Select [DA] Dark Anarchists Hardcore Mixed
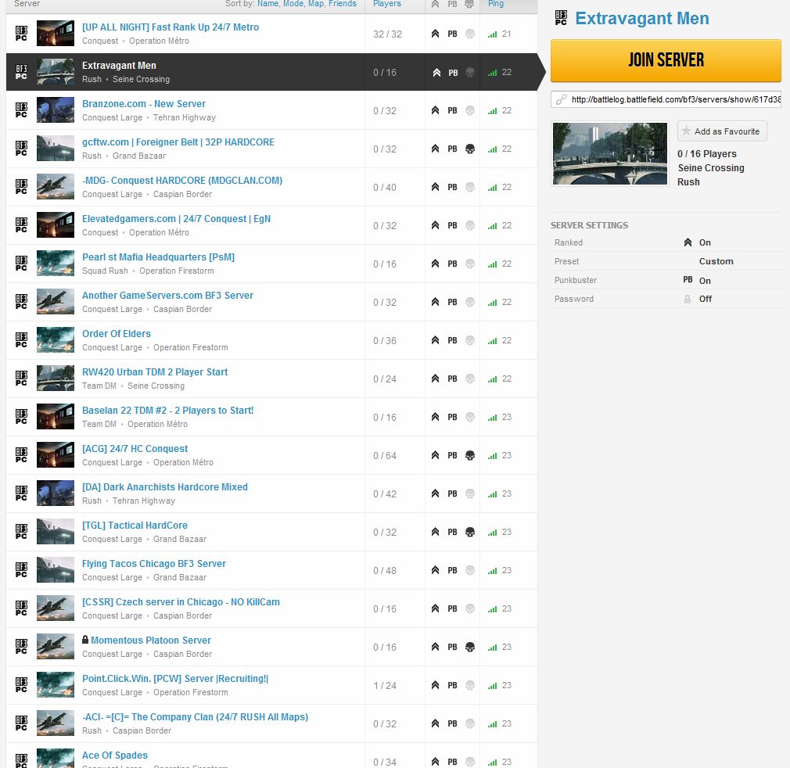 click(165, 487)
